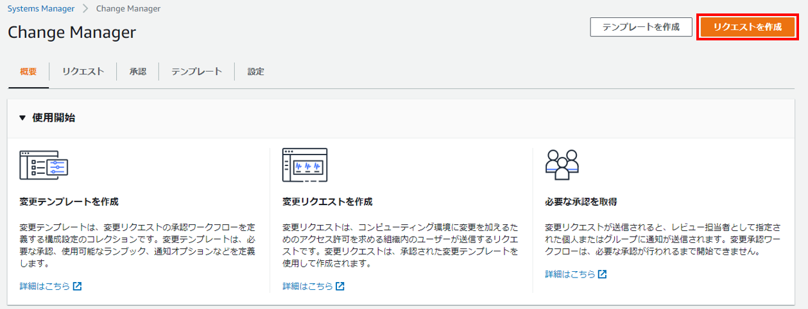Open the Systems Manager breadcrumb link

(x=40, y=9)
